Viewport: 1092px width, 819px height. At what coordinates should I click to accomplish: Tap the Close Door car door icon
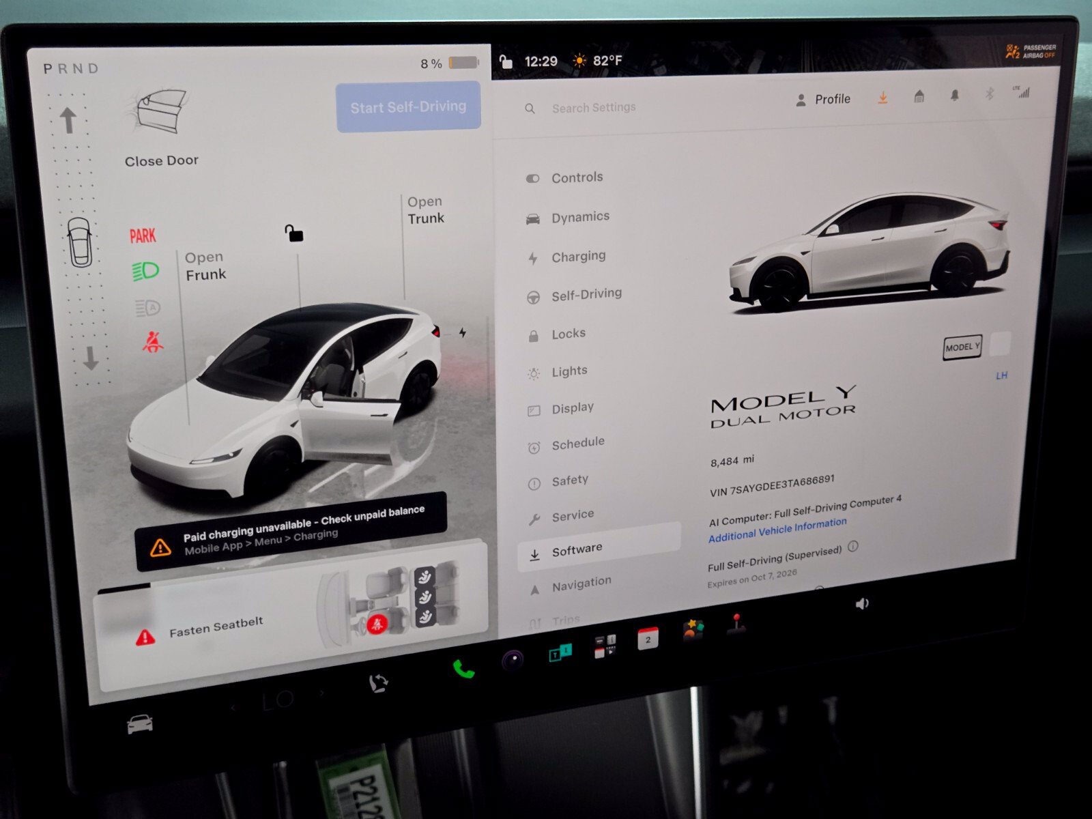[x=161, y=112]
